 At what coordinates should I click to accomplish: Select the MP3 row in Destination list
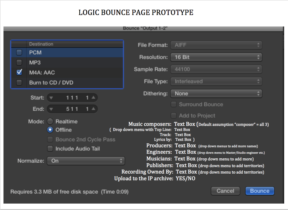67,62
